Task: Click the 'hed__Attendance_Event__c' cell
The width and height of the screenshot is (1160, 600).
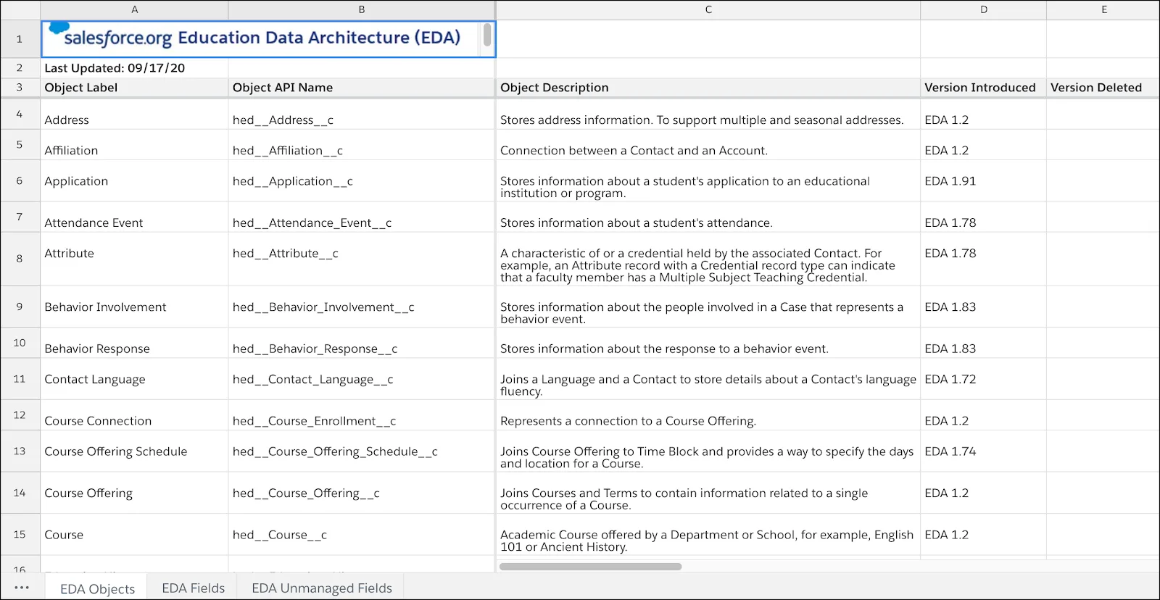Action: (362, 217)
